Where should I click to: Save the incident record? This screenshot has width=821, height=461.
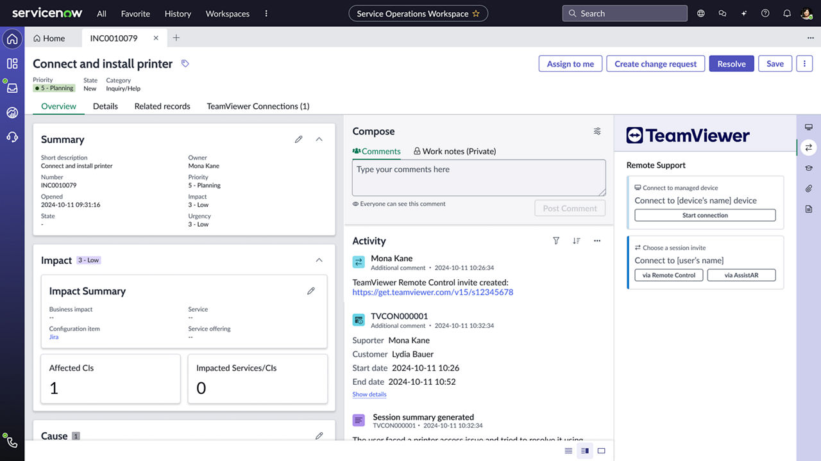[x=775, y=63]
